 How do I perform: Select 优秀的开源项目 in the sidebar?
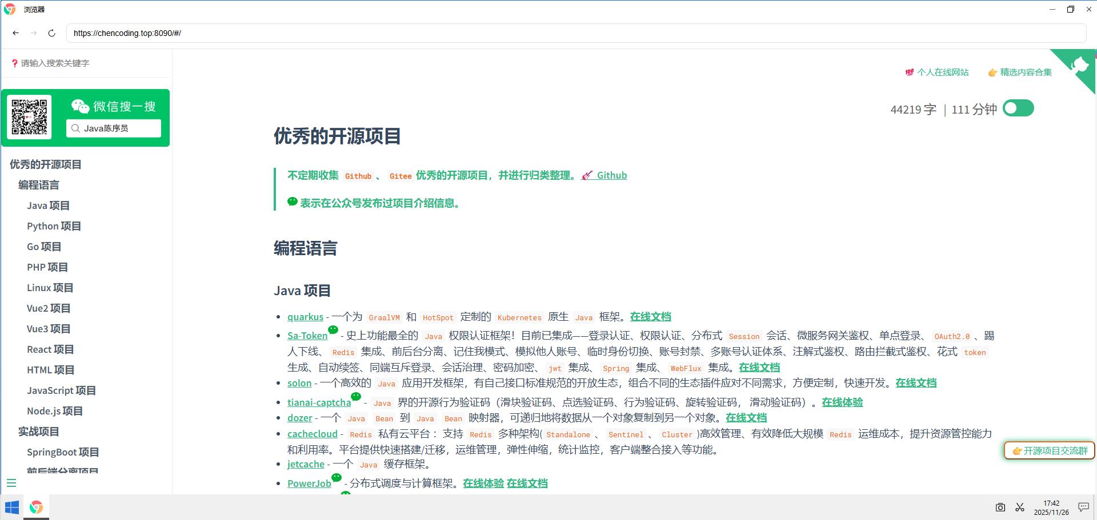[x=46, y=164]
